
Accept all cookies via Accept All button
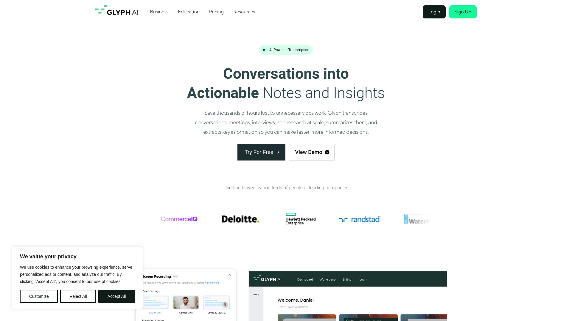click(x=117, y=296)
